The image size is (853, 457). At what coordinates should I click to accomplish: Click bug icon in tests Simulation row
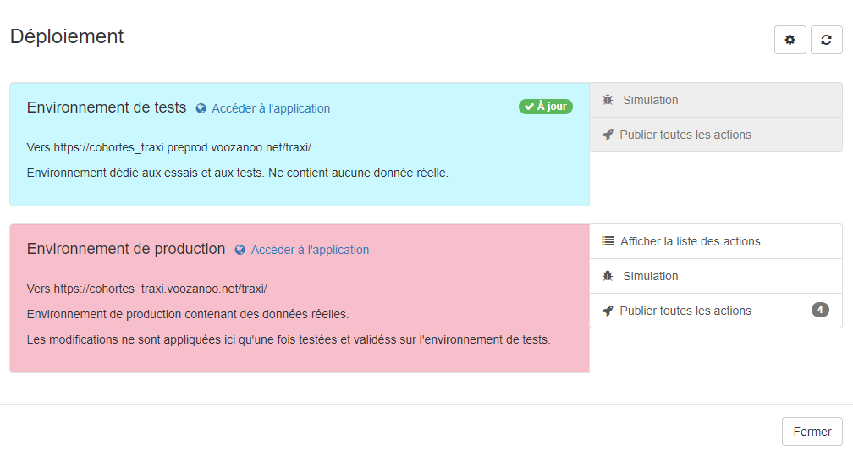click(x=608, y=100)
